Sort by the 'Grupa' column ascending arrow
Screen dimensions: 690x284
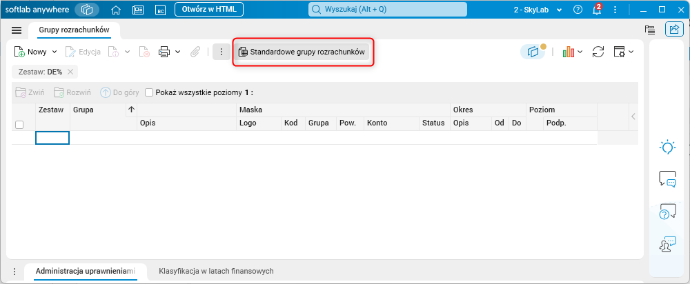pyautogui.click(x=131, y=110)
